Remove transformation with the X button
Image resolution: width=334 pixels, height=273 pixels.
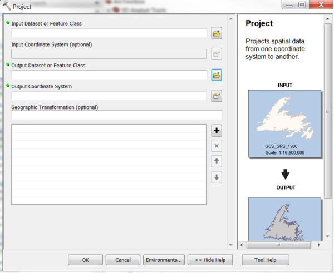tap(217, 146)
